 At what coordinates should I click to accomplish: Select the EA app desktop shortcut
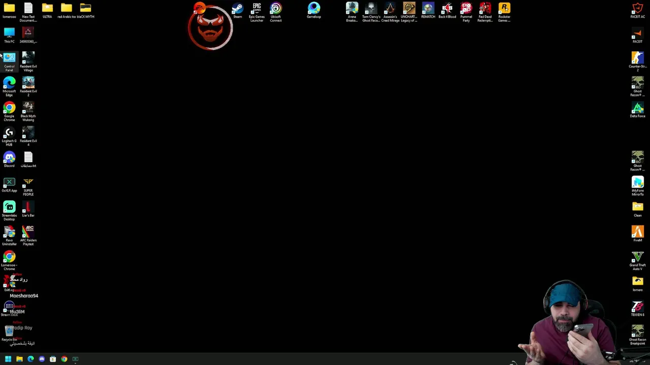coord(200,8)
